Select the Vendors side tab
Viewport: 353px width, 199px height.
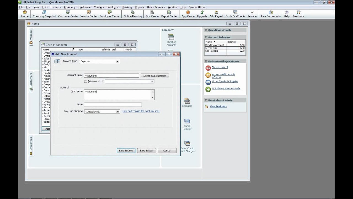tap(31, 37)
